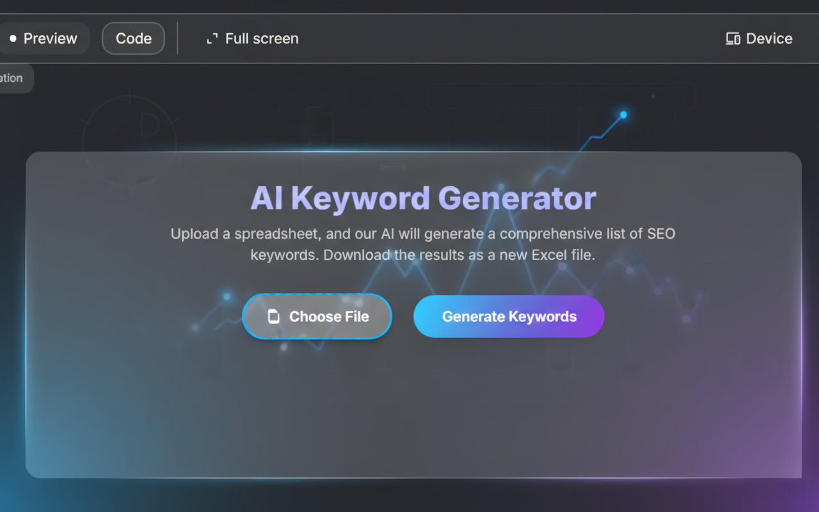Switch to the Preview tab
Screen dimensions: 819x512
[45, 38]
